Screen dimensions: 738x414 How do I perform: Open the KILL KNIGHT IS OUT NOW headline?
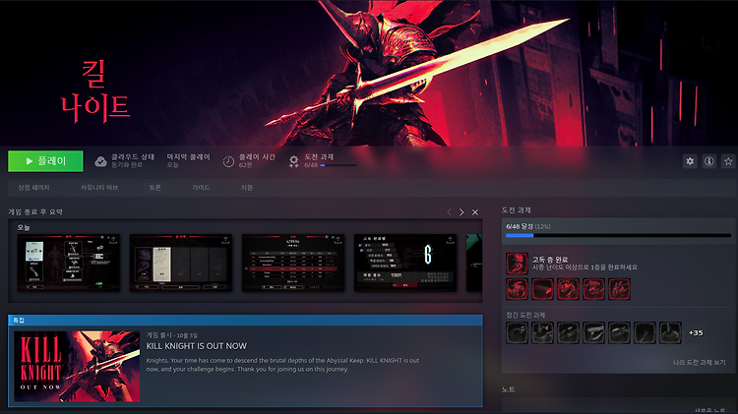pos(196,346)
